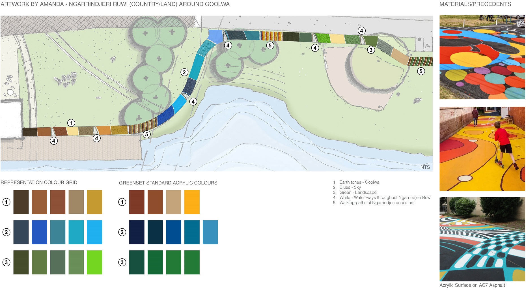This screenshot has width=526, height=290.
Task: Click circled number 2 beside Greenset colours
Action: click(x=122, y=232)
